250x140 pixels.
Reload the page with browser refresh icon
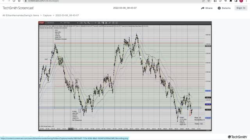click(14, 1)
